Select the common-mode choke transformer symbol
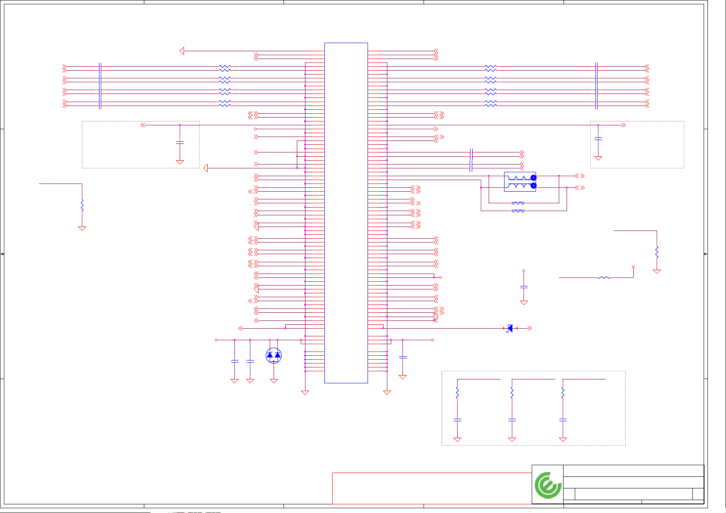Image resolution: width=726 pixels, height=513 pixels. point(520,182)
